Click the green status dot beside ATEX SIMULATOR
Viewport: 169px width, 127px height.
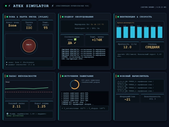point(6,6)
